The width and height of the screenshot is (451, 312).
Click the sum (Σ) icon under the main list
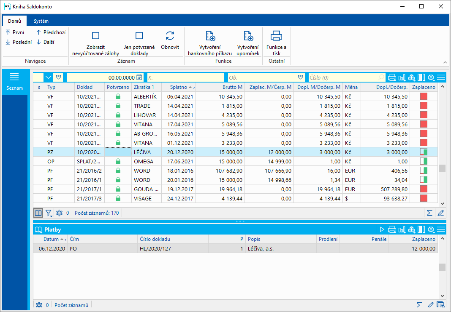(x=429, y=213)
